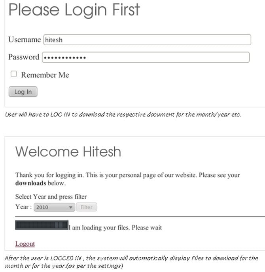The height and width of the screenshot is (272, 265).
Task: Click the Select Year and press filter text
Action: coord(51,197)
